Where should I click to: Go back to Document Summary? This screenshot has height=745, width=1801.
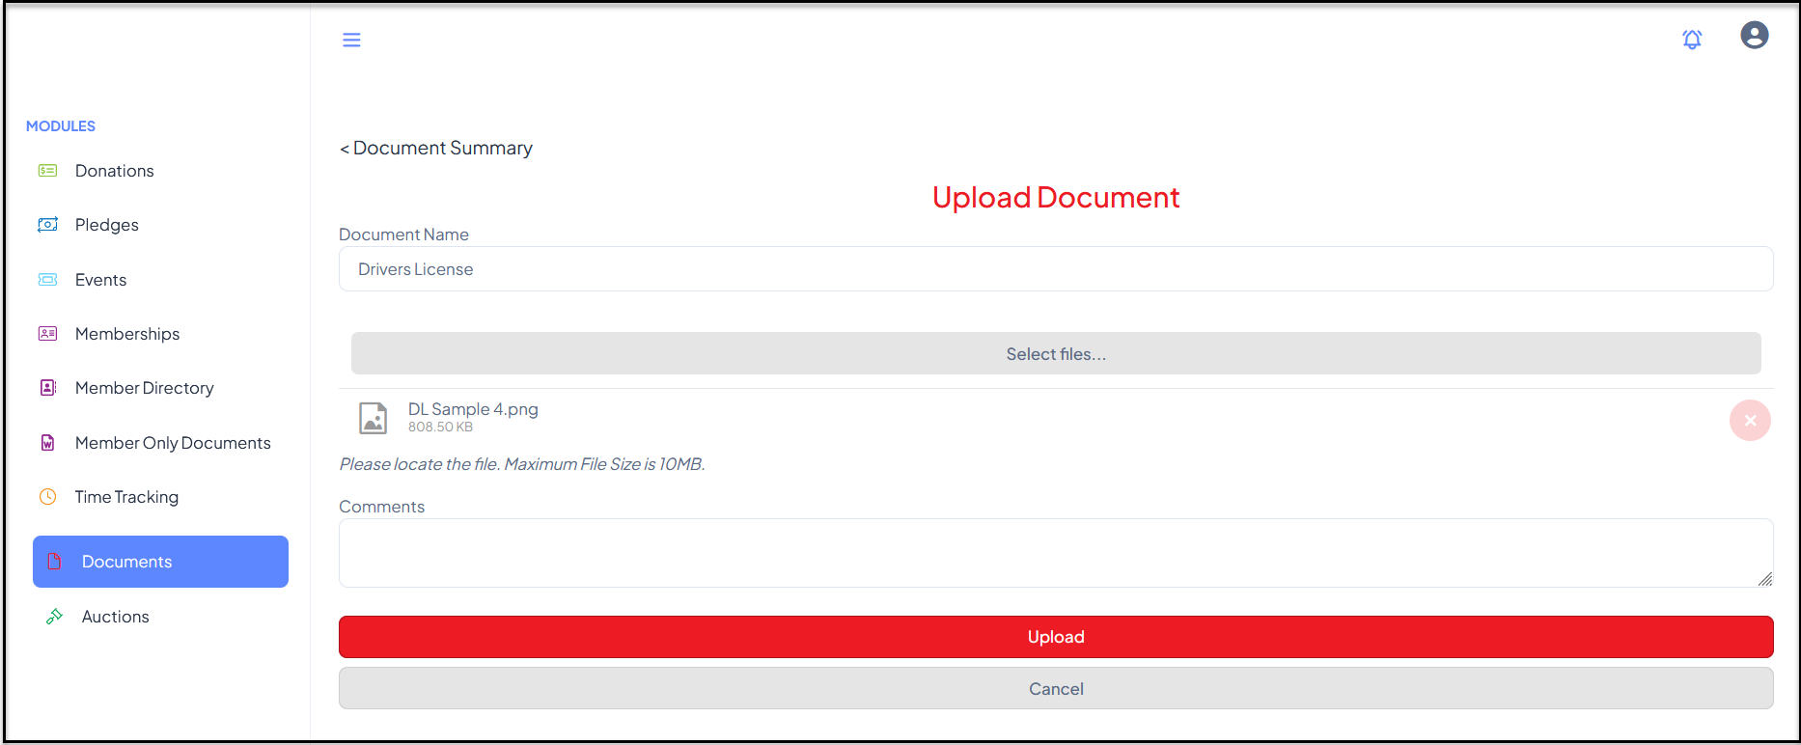[x=435, y=148]
